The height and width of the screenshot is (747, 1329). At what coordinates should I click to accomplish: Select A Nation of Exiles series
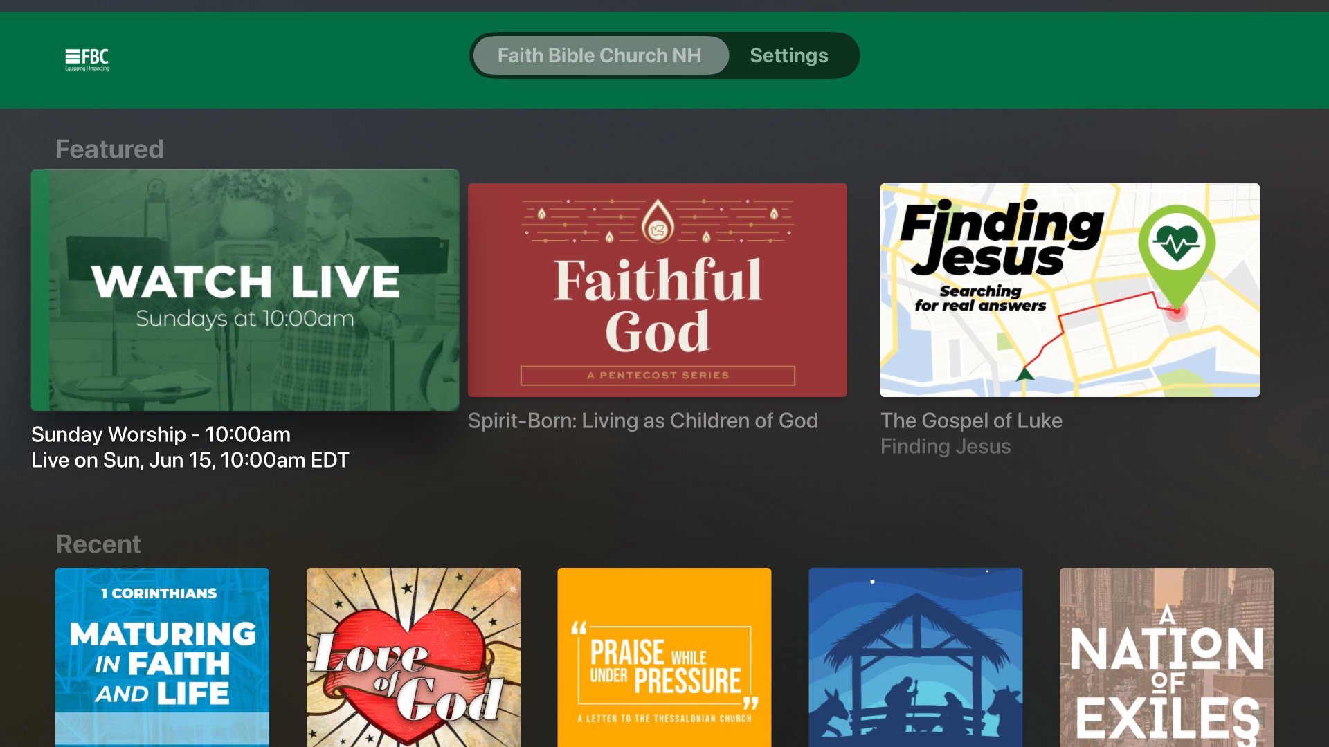[1166, 656]
